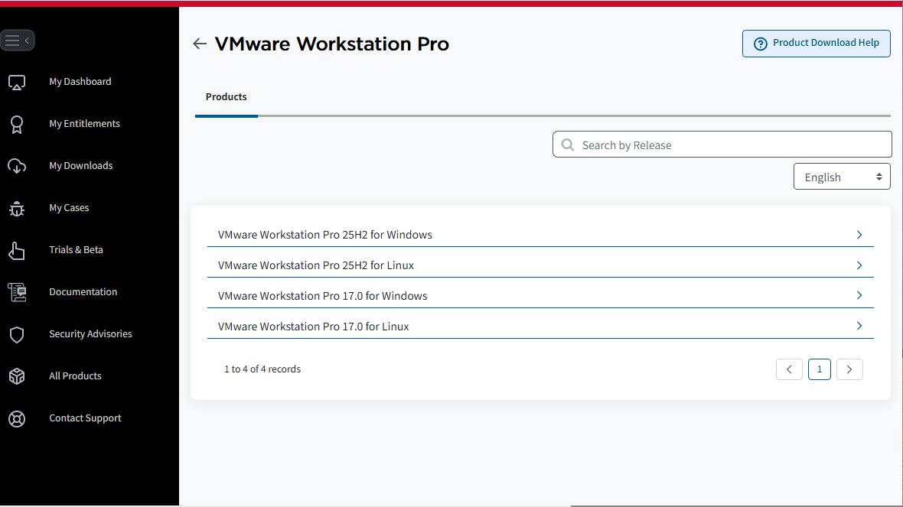Viewport: 903px width, 507px height.
Task: Expand VMware Workstation Pro 25H2 for Linux
Action: pyautogui.click(x=859, y=265)
